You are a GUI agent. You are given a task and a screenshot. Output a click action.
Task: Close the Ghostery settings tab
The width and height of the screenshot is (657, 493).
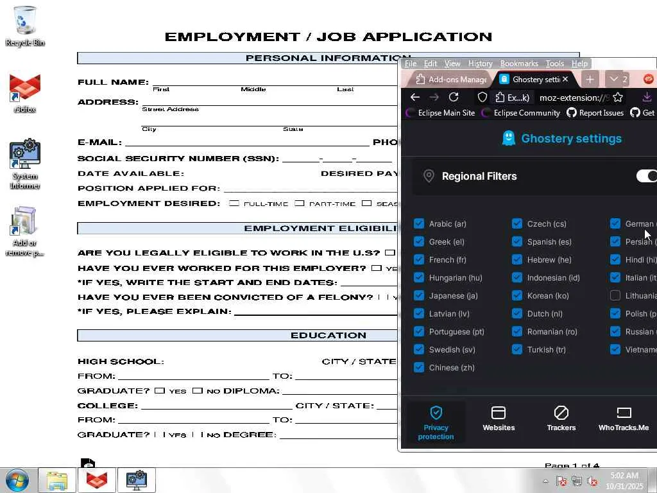click(565, 79)
